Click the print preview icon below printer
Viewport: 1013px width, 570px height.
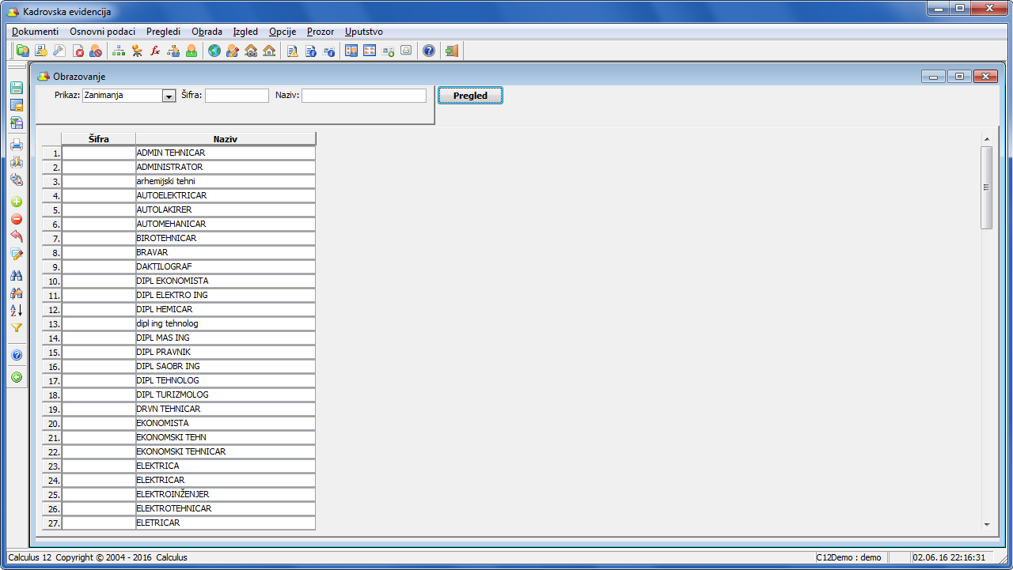click(17, 162)
